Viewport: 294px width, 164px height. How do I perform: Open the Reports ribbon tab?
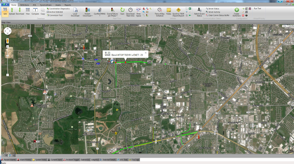point(68,5)
